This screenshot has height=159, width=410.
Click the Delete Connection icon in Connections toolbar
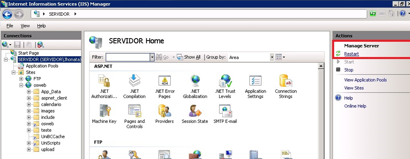[x=40, y=44]
